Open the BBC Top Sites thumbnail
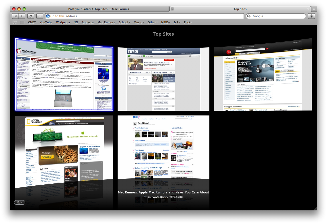The image size is (327, 224). [x=163, y=79]
